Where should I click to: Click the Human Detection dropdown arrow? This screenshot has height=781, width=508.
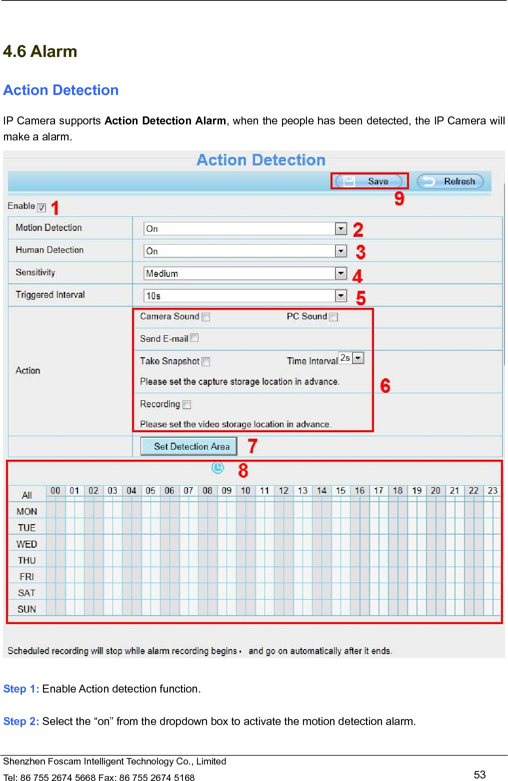pyautogui.click(x=340, y=250)
